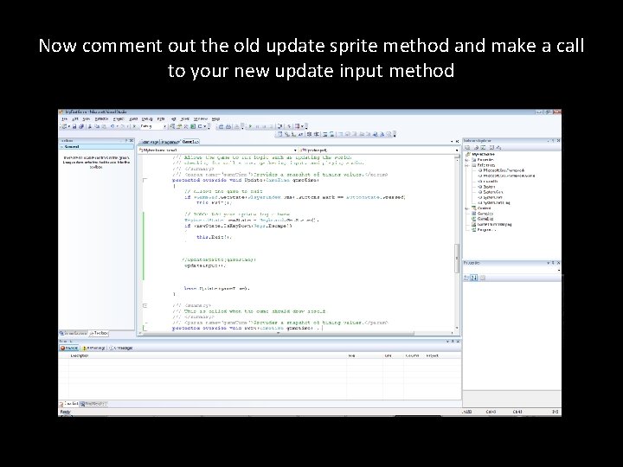
Task: Collapse the References node in Solution Explorer
Action: (467, 165)
